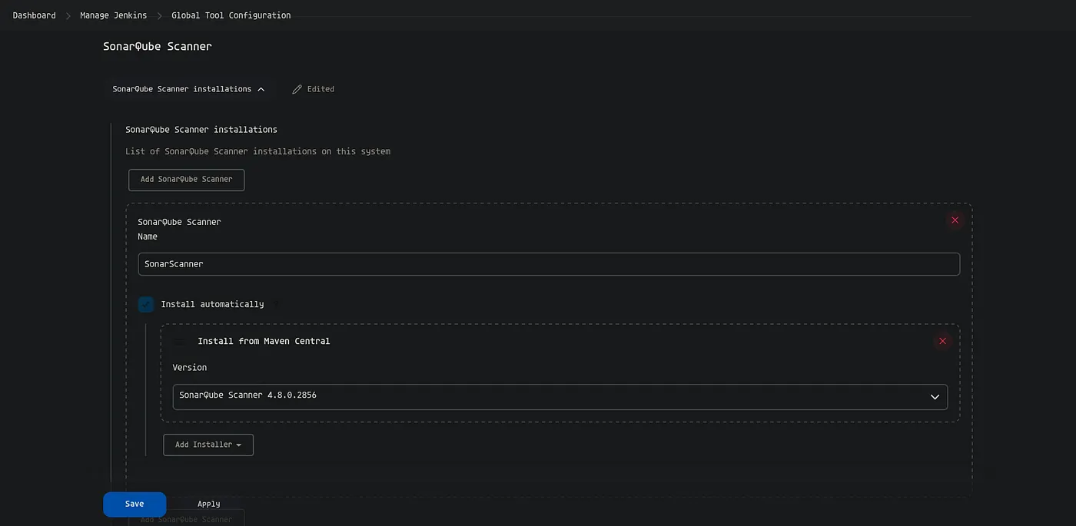This screenshot has width=1076, height=526.
Task: Click the 'Version' field label
Action: [190, 368]
